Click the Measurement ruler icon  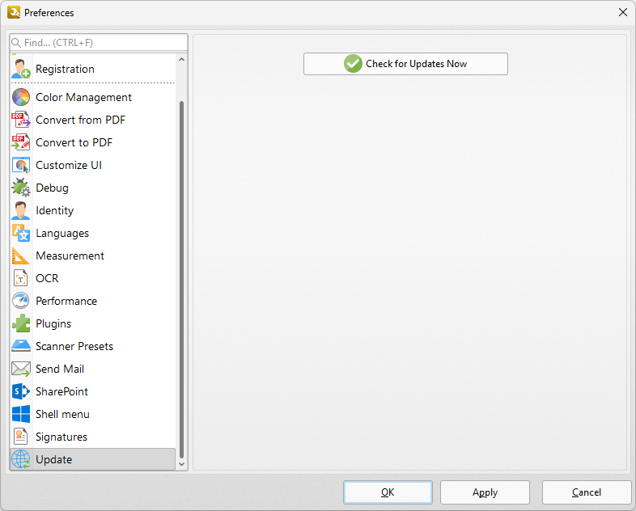tap(21, 255)
